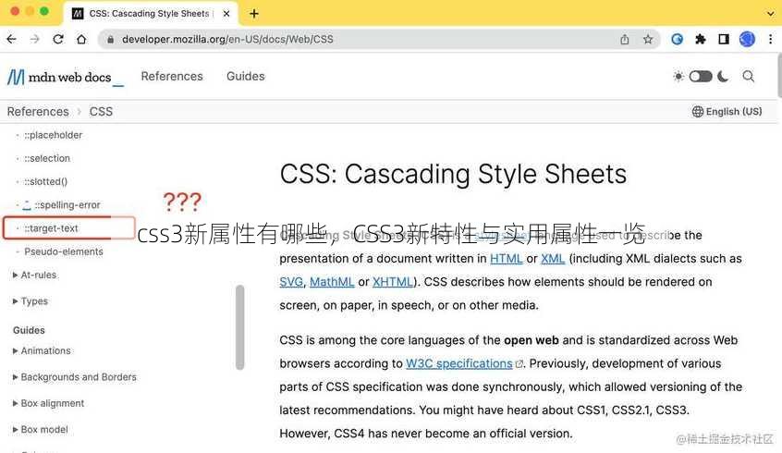Open the ::selection sidebar entry
Image resolution: width=782 pixels, height=453 pixels.
47,158
